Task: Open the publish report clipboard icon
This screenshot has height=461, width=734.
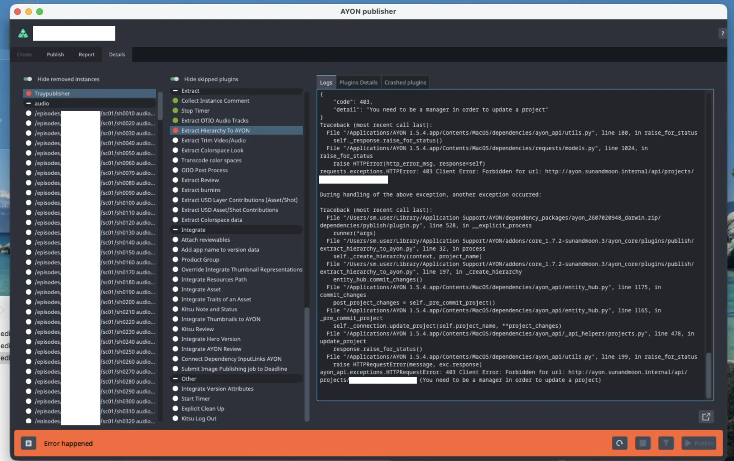Action: point(28,443)
